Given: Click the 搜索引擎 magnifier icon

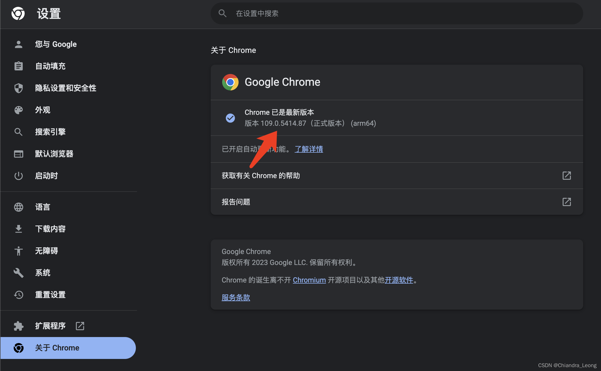Looking at the screenshot, I should click(18, 132).
